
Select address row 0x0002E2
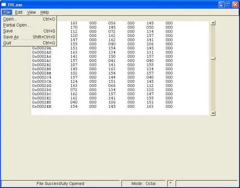pyautogui.click(x=42, y=98)
